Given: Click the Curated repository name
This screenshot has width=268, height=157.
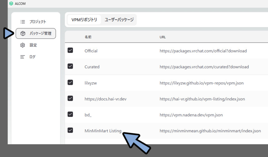Looking at the screenshot, I should [x=92, y=67].
